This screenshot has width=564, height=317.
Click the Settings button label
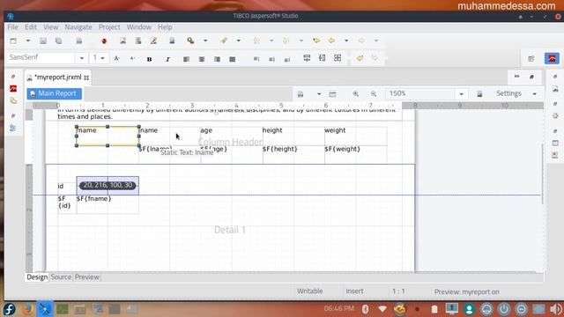click(x=508, y=93)
